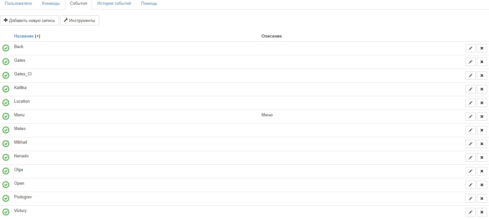The height and width of the screenshot is (219, 489).
Task: Toggle active status of Location event
Action: tap(6, 103)
